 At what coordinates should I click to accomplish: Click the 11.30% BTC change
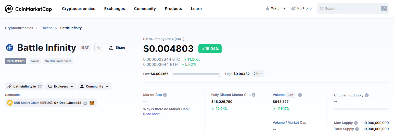tap(192, 59)
